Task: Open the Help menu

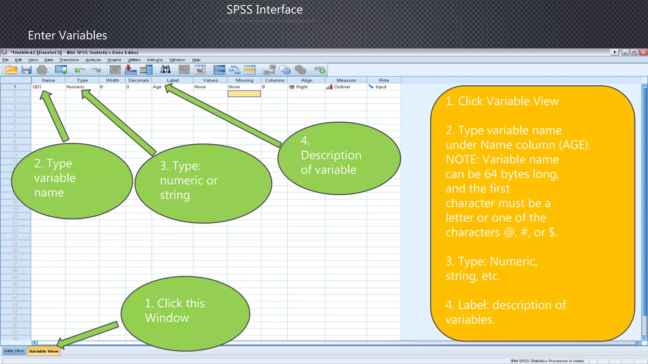Action: click(x=196, y=60)
